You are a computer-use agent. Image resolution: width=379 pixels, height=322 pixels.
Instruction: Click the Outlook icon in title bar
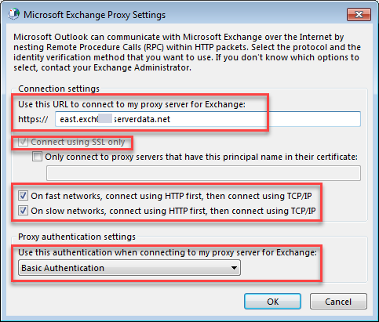tap(13, 14)
